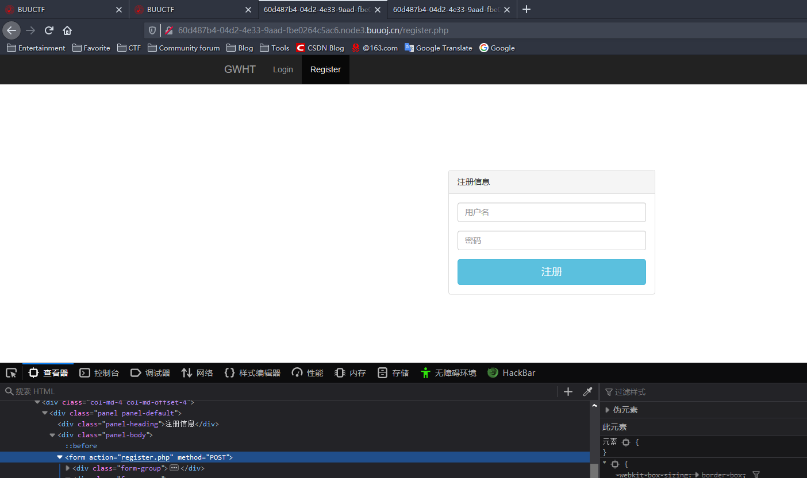Click the 用户名 username input field
Image resolution: width=807 pixels, height=478 pixels.
[551, 212]
